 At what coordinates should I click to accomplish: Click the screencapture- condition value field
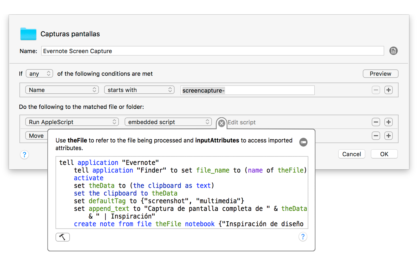(x=248, y=90)
